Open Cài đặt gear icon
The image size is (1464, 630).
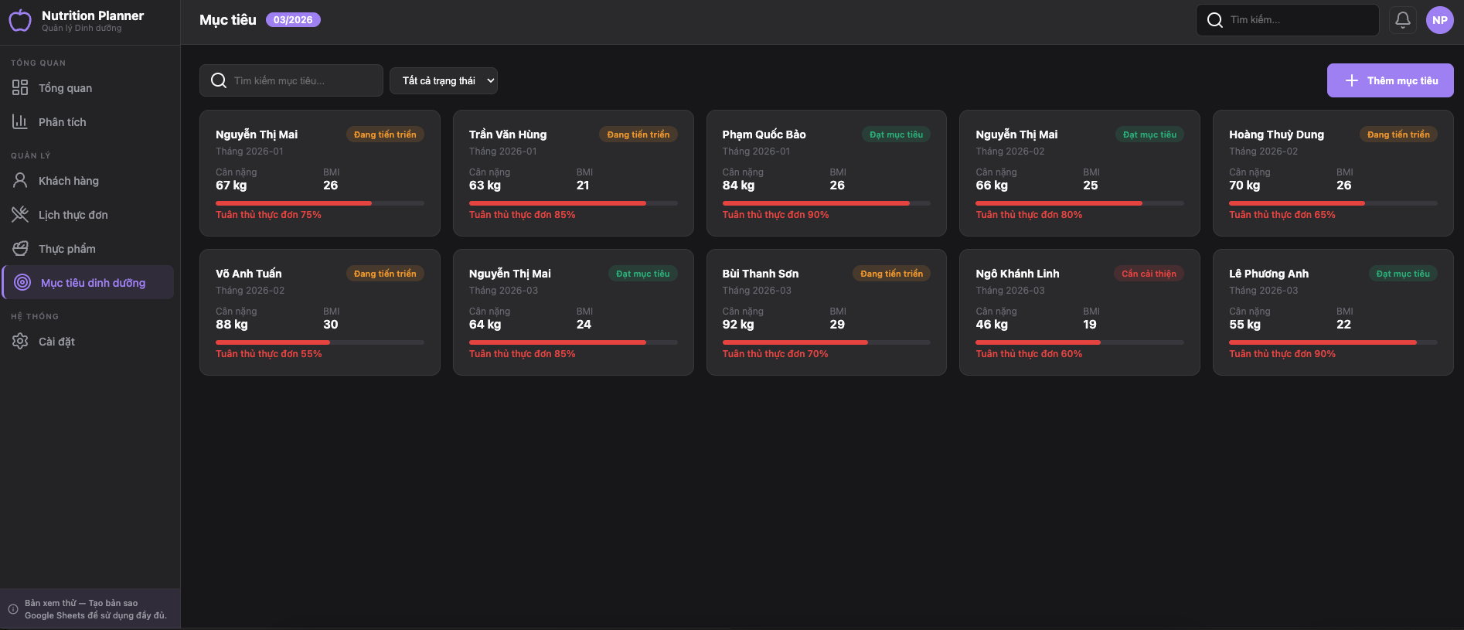pos(20,342)
